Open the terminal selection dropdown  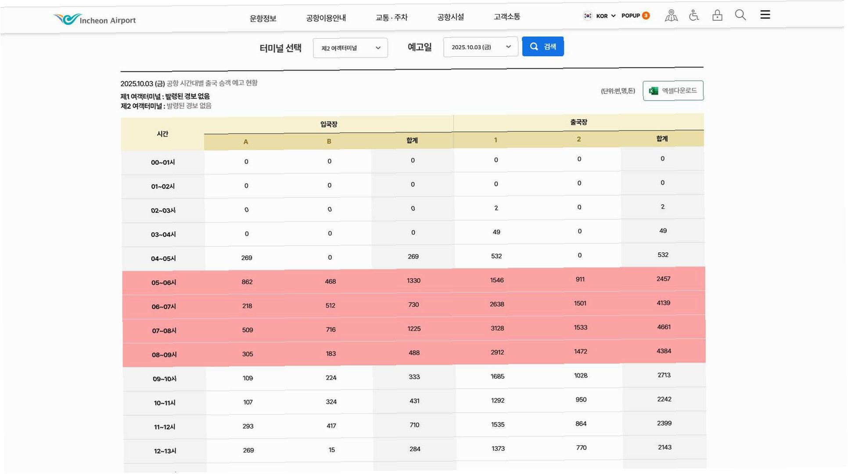tap(350, 48)
